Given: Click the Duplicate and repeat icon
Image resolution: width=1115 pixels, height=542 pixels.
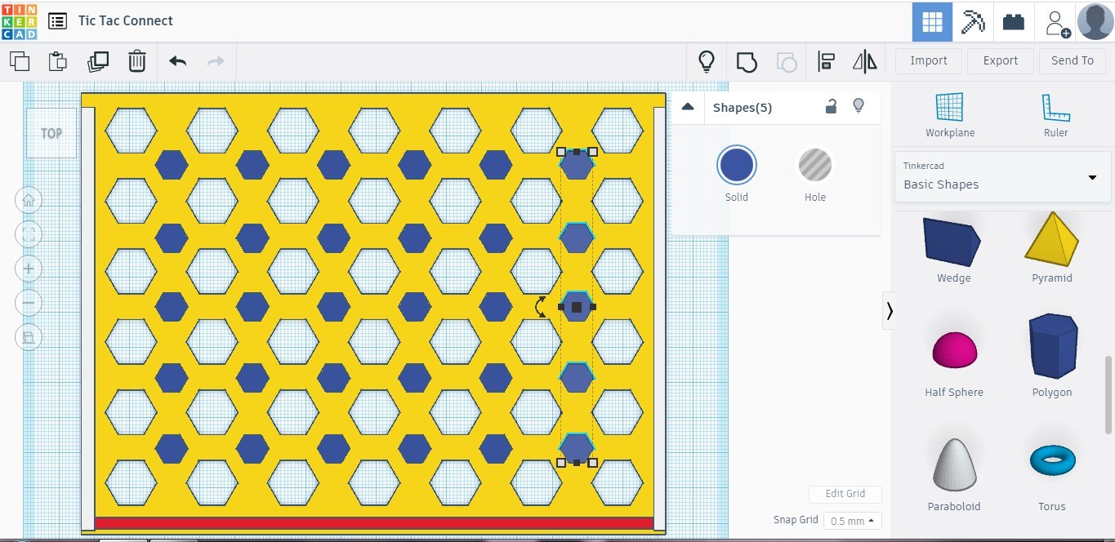Looking at the screenshot, I should (x=98, y=61).
